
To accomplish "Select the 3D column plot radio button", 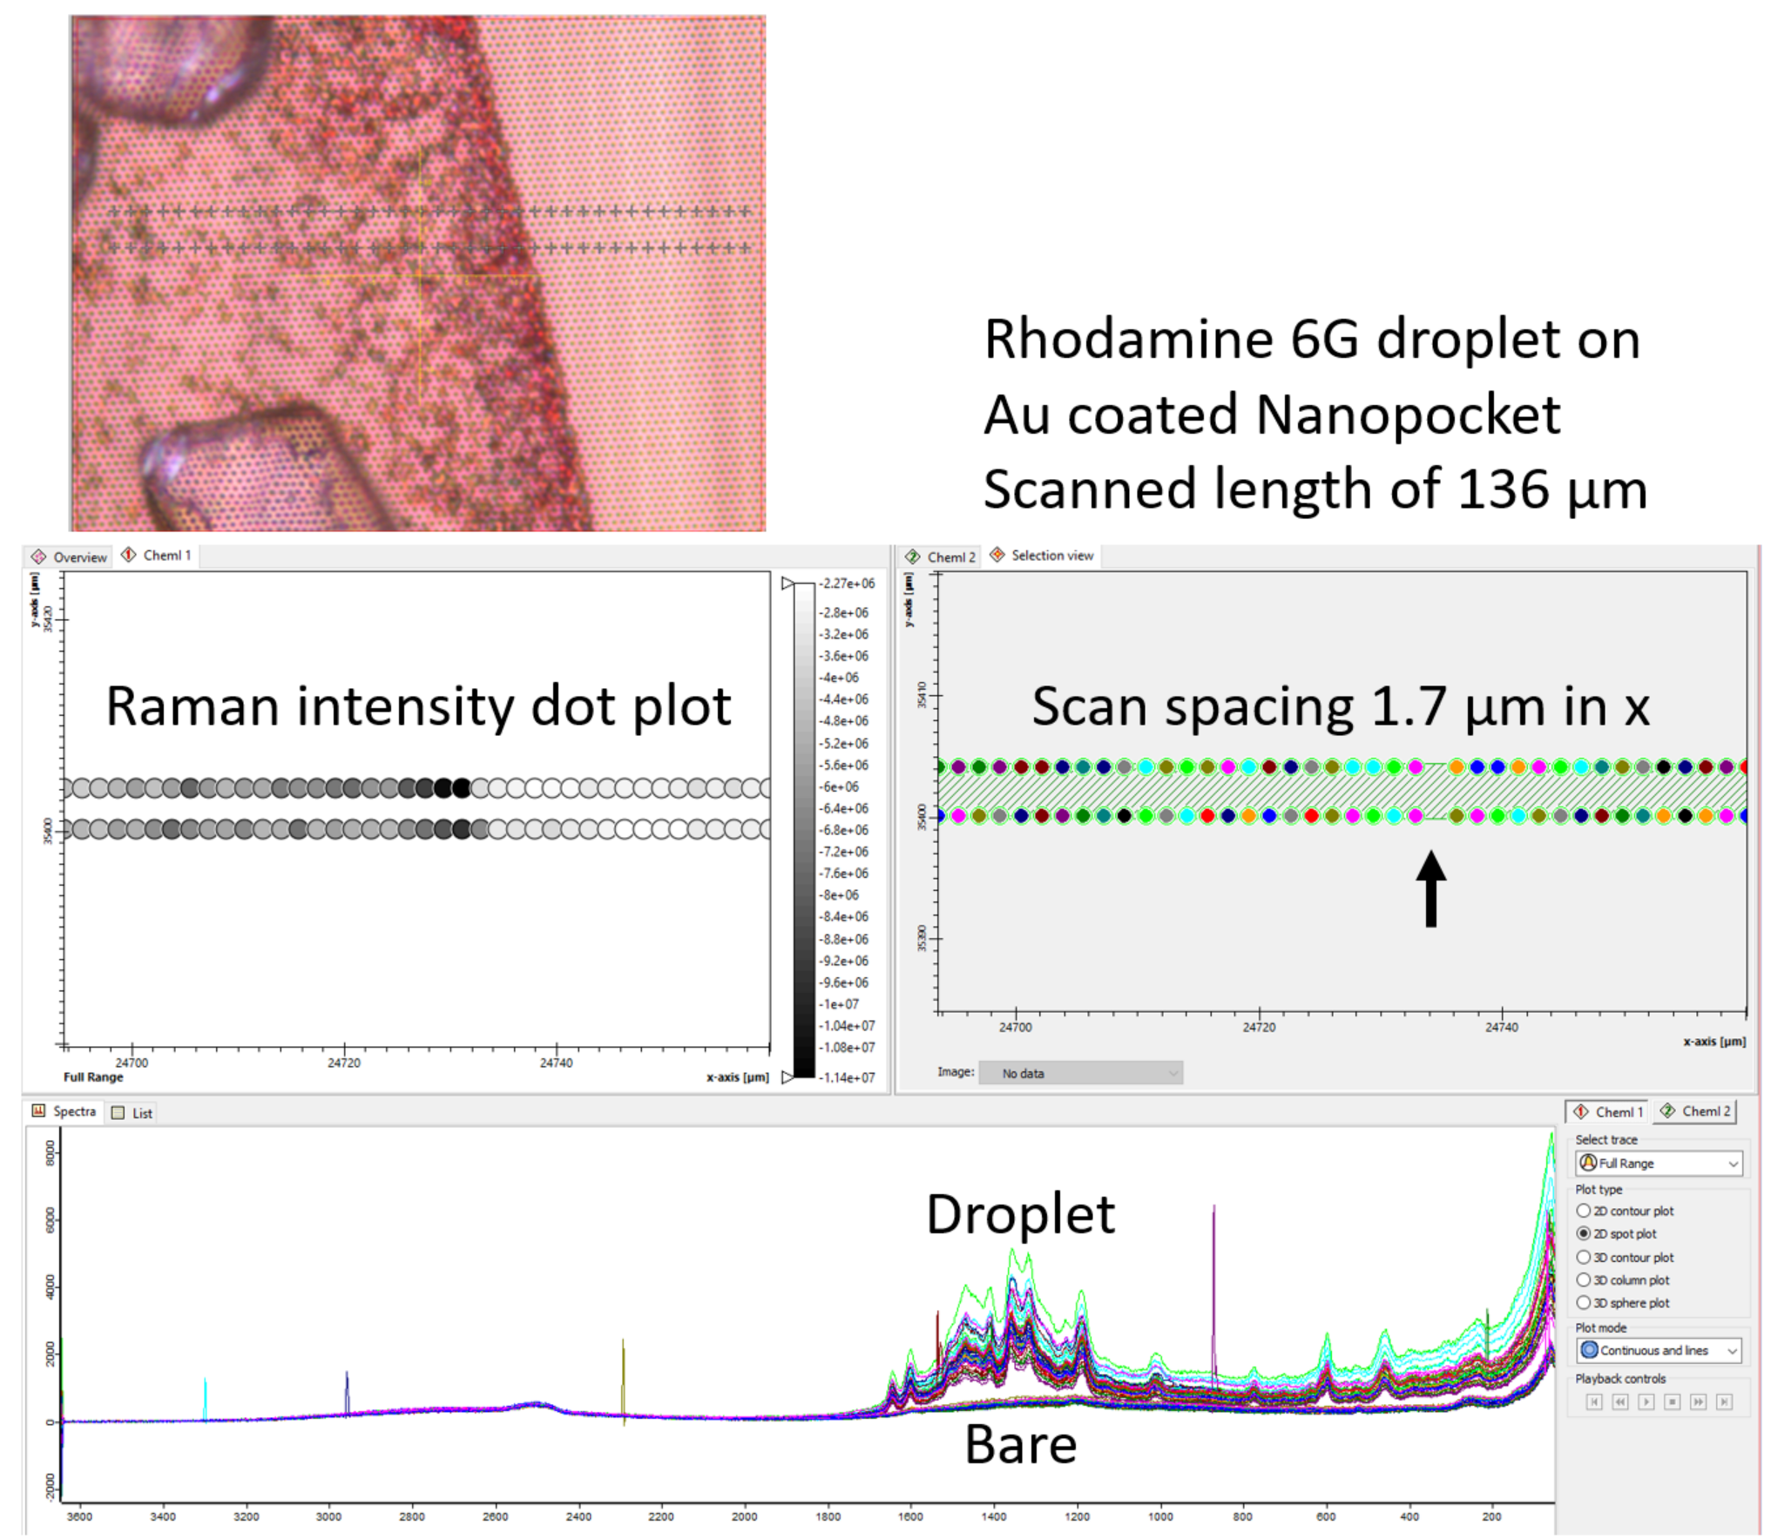I will (x=1583, y=1279).
